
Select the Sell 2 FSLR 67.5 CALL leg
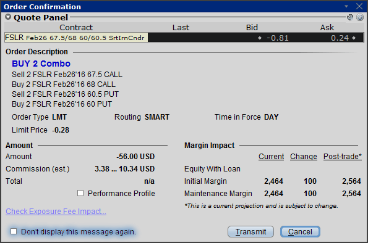(x=67, y=75)
